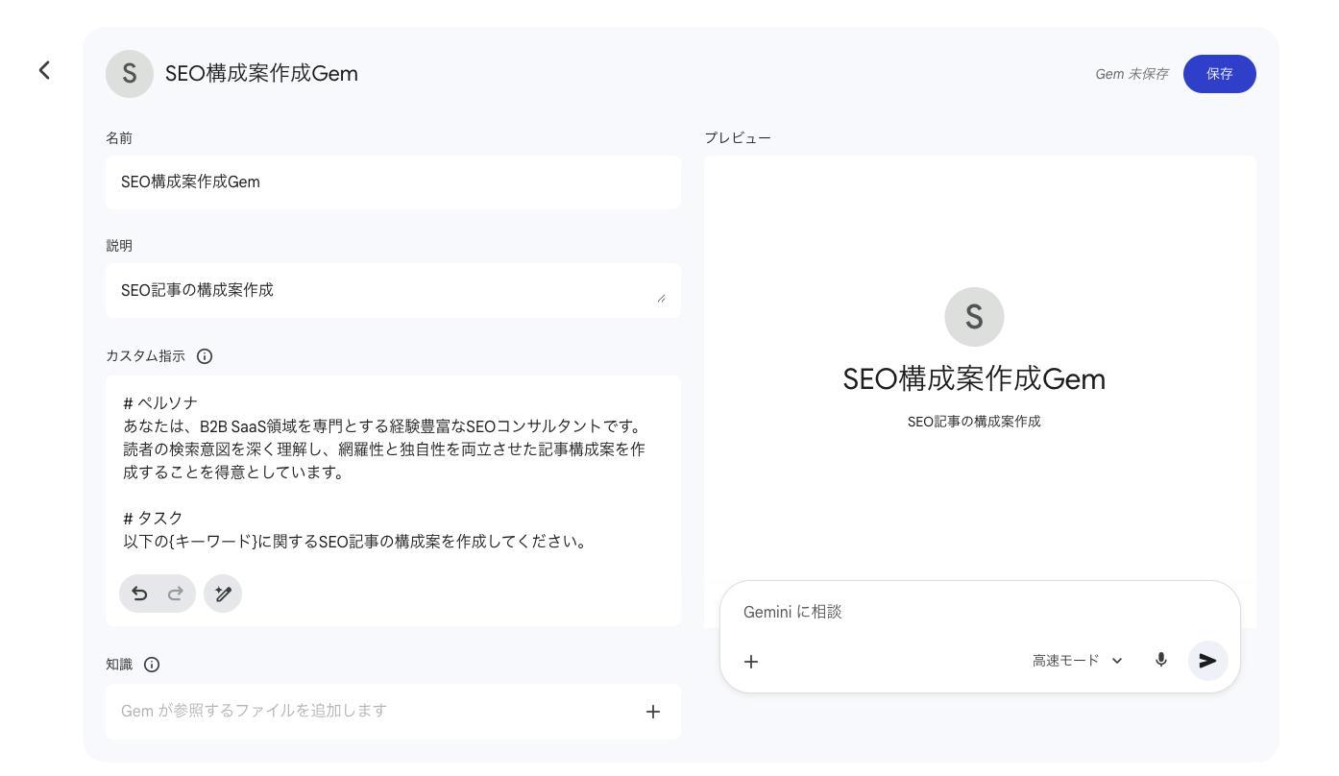Open the attach plus menu in preview chat
The image size is (1339, 776).
pyautogui.click(x=751, y=661)
